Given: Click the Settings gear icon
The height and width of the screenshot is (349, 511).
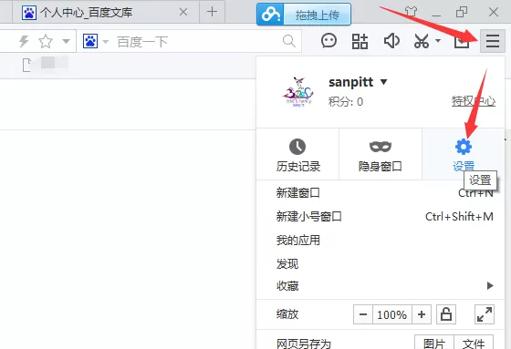Looking at the screenshot, I should (464, 147).
